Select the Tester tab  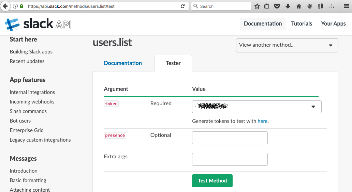coord(173,63)
